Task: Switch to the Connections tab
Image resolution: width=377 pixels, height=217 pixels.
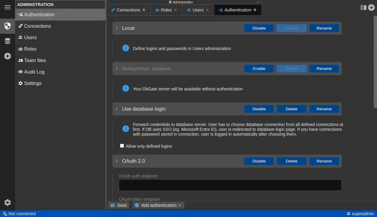Action: tap(128, 10)
